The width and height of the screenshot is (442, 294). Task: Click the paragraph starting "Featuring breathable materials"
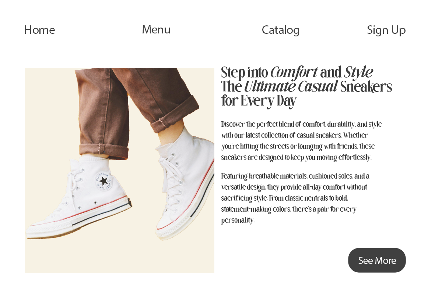(x=294, y=198)
